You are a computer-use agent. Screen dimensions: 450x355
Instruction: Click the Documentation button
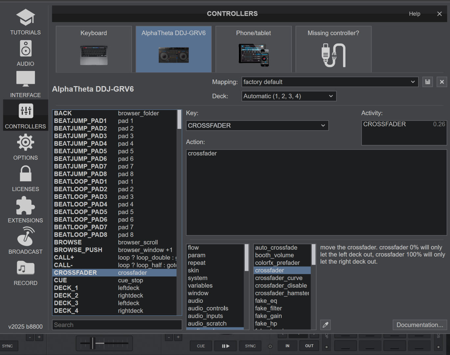[x=419, y=325]
